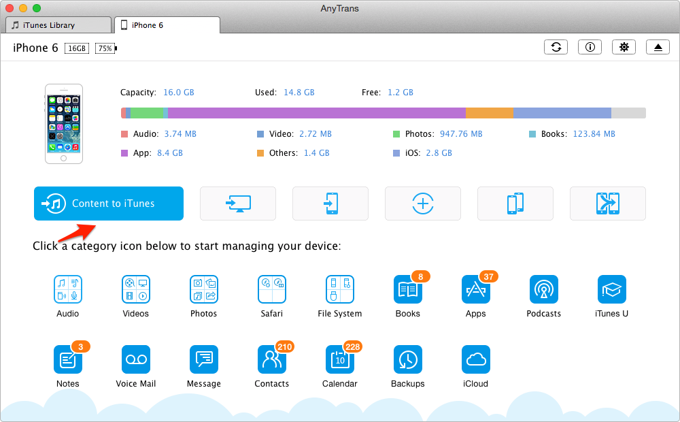Refresh the device with the refresh icon
The image size is (680, 422).
point(556,47)
